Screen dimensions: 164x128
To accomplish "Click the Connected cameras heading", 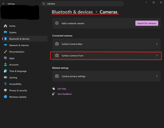I will (x=62, y=36).
